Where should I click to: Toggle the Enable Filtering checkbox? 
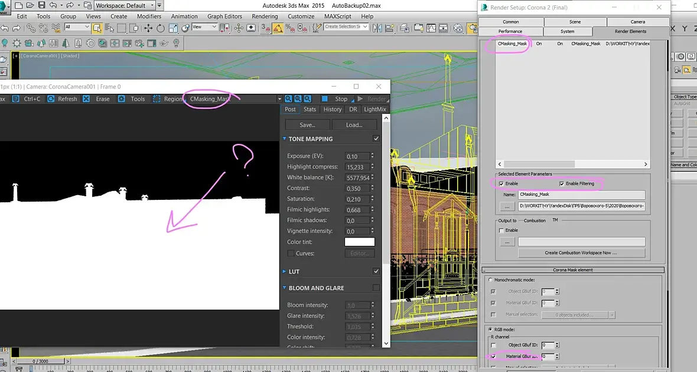tap(562, 183)
